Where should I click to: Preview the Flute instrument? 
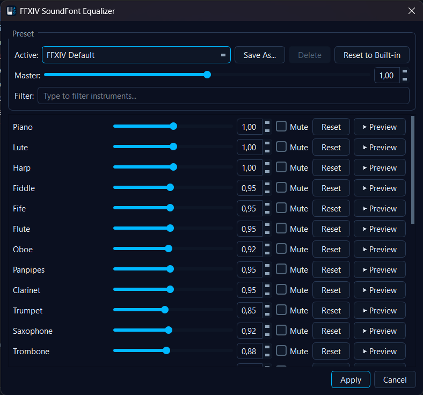click(380, 229)
